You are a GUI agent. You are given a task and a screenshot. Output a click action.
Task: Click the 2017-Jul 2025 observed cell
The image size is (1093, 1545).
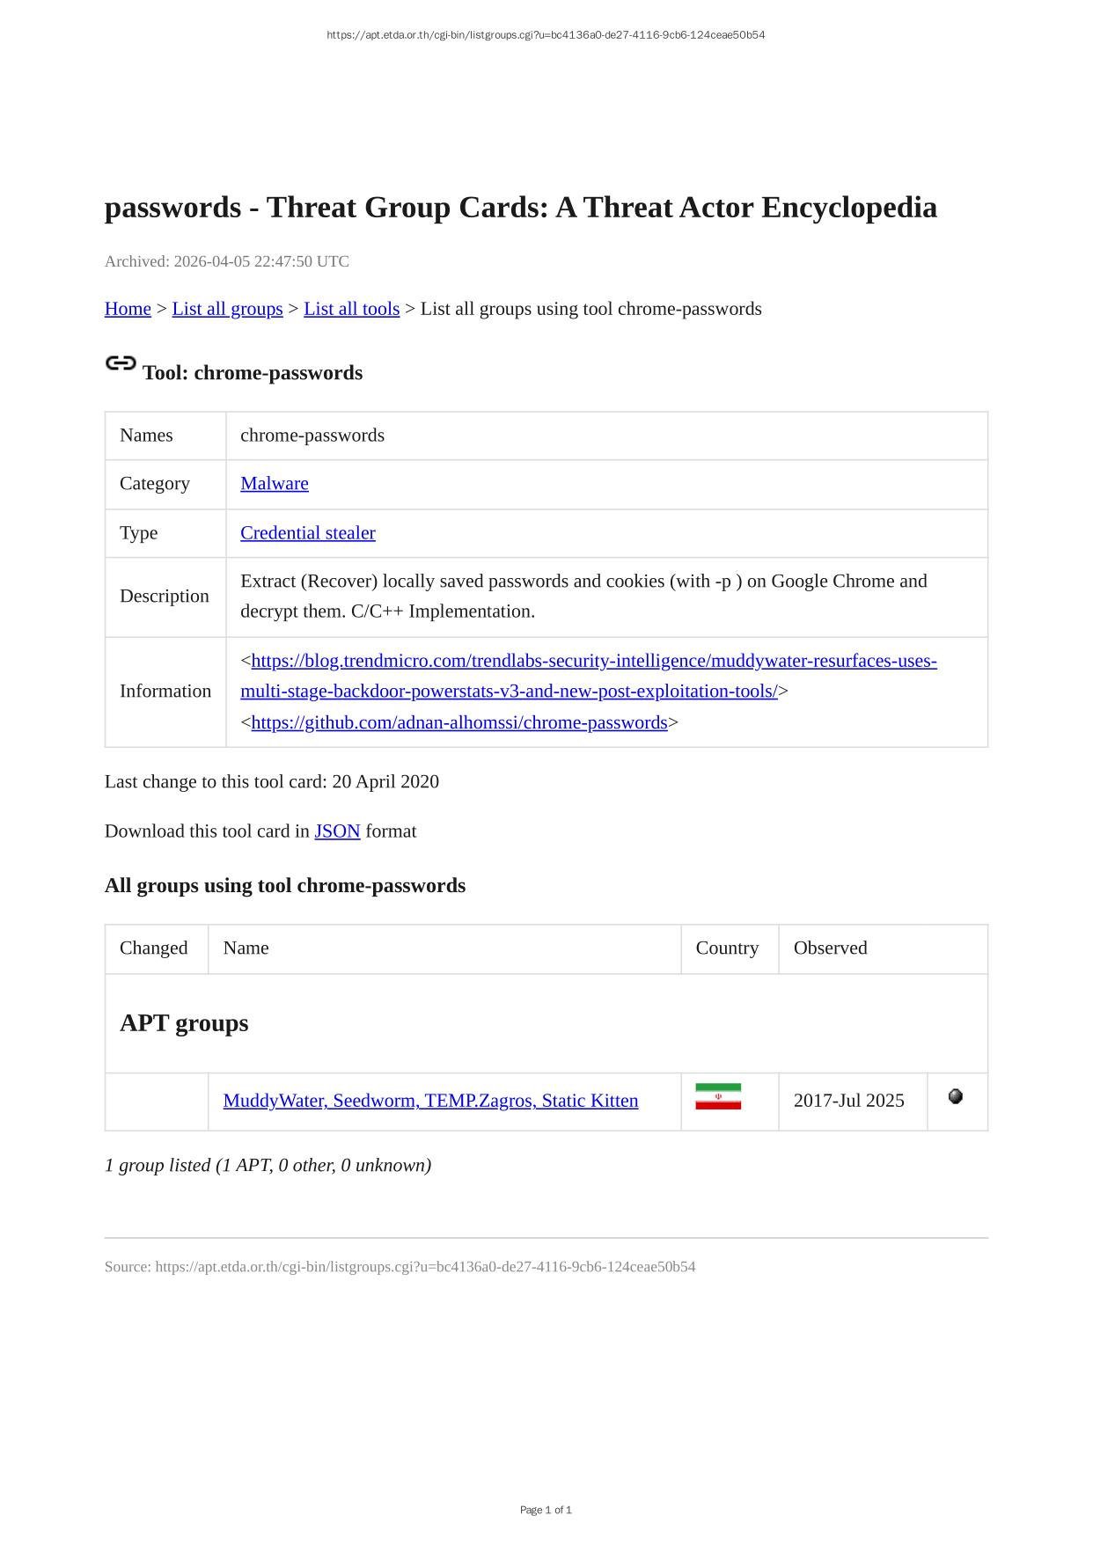848,1101
